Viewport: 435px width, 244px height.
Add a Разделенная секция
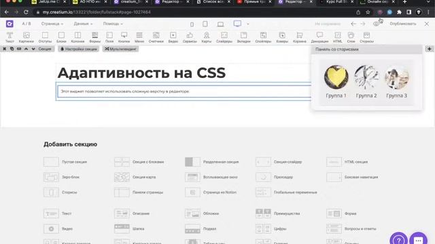(x=211, y=162)
